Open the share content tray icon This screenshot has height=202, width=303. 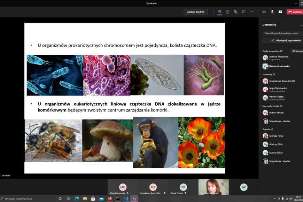(280, 12)
